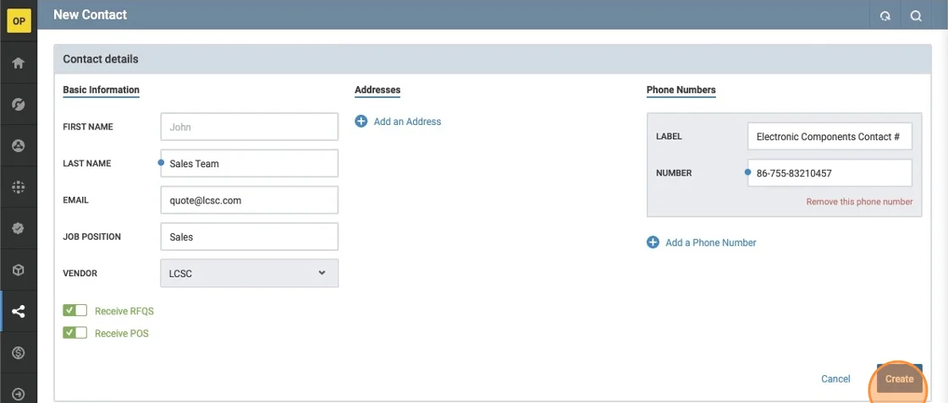948x403 pixels.
Task: Toggle the Receive RFQS switch
Action: point(75,311)
